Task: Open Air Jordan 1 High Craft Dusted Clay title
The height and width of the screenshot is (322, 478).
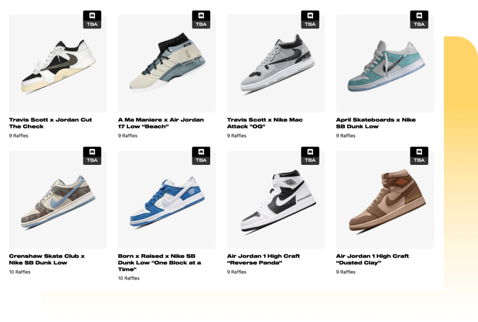Action: 372,259
